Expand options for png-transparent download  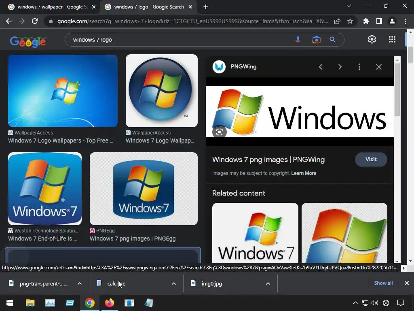(80, 283)
